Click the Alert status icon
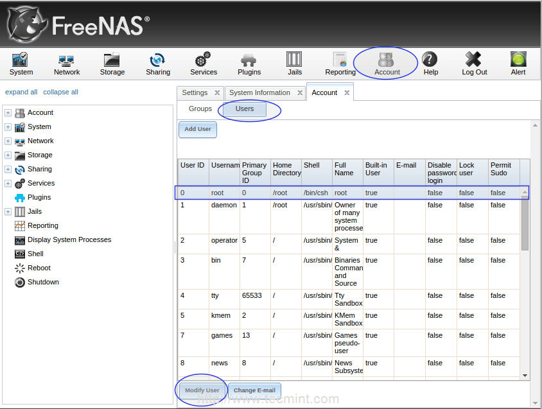 click(518, 64)
